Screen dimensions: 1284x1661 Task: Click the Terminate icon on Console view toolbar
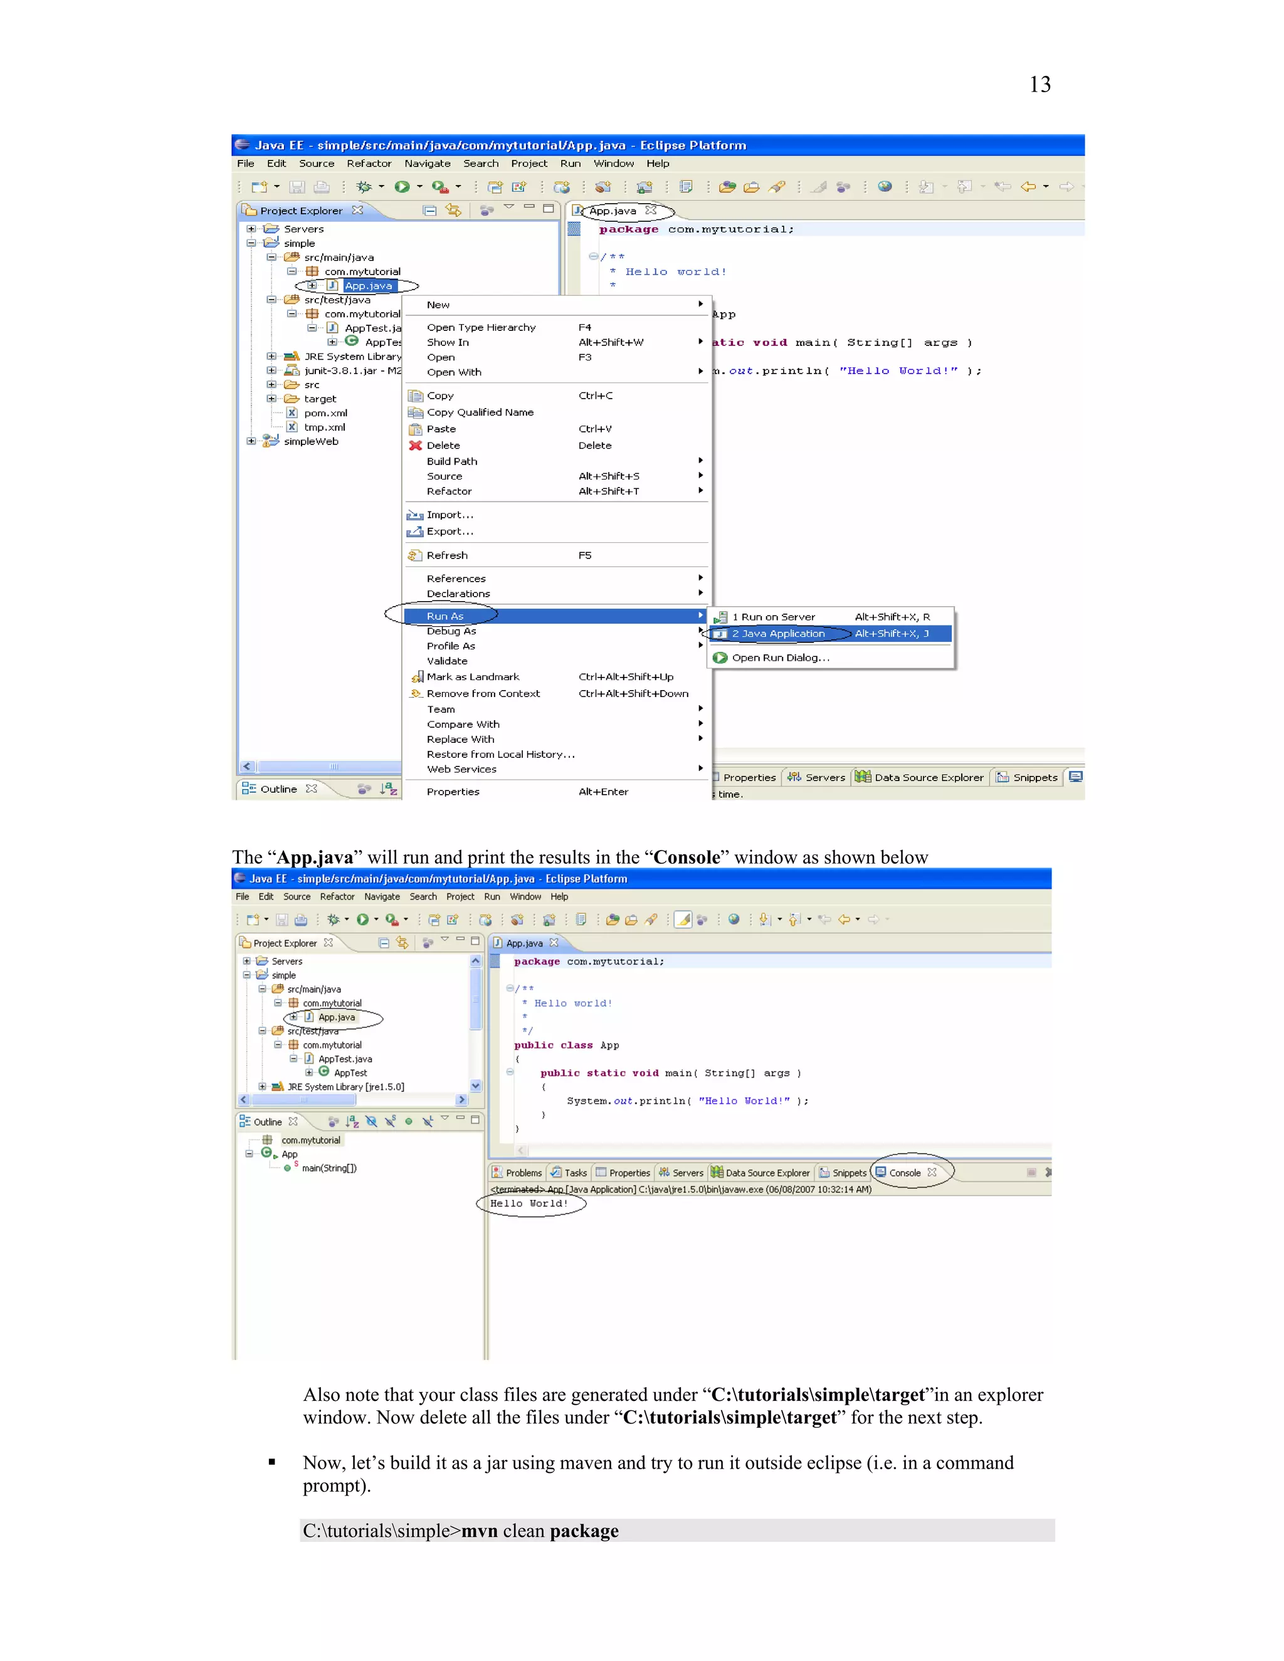pyautogui.click(x=1031, y=1173)
